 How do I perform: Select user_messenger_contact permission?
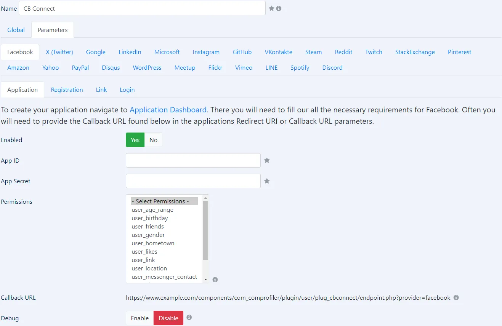point(164,277)
